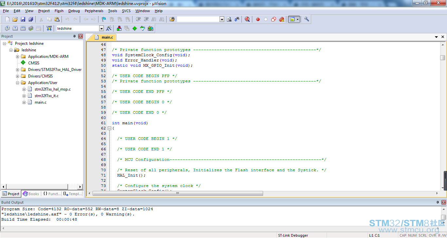Save the current file
447x238 pixels.
(x=23, y=19)
